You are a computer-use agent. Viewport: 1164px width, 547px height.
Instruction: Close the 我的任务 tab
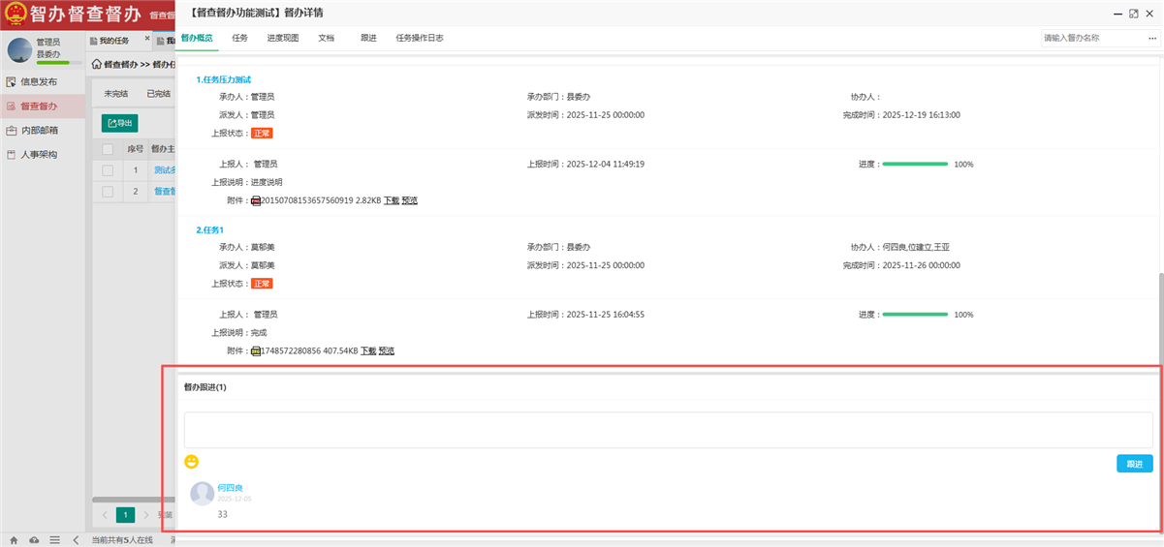147,39
